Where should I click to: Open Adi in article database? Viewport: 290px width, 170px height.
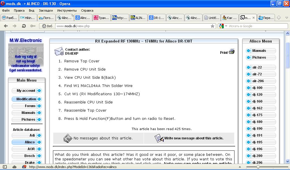coord(26,135)
